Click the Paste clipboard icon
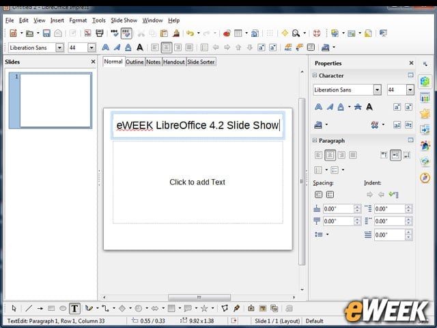Image resolution: width=437 pixels, height=328 pixels. (164, 33)
